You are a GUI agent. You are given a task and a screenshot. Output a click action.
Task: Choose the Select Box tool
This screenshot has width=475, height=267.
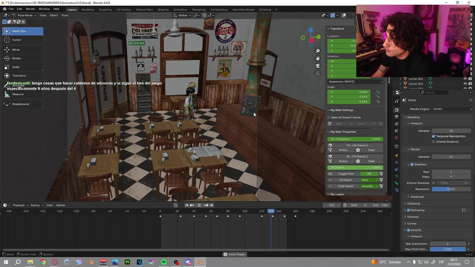pos(22,31)
